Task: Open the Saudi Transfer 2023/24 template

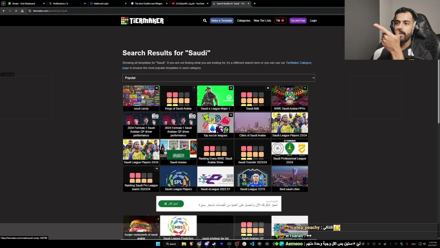Action: pos(252,152)
